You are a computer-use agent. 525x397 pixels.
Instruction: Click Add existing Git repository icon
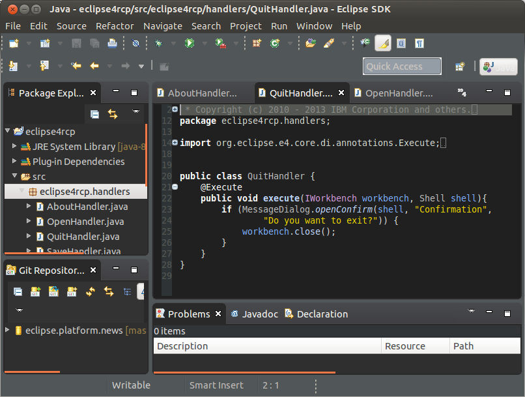click(35, 292)
